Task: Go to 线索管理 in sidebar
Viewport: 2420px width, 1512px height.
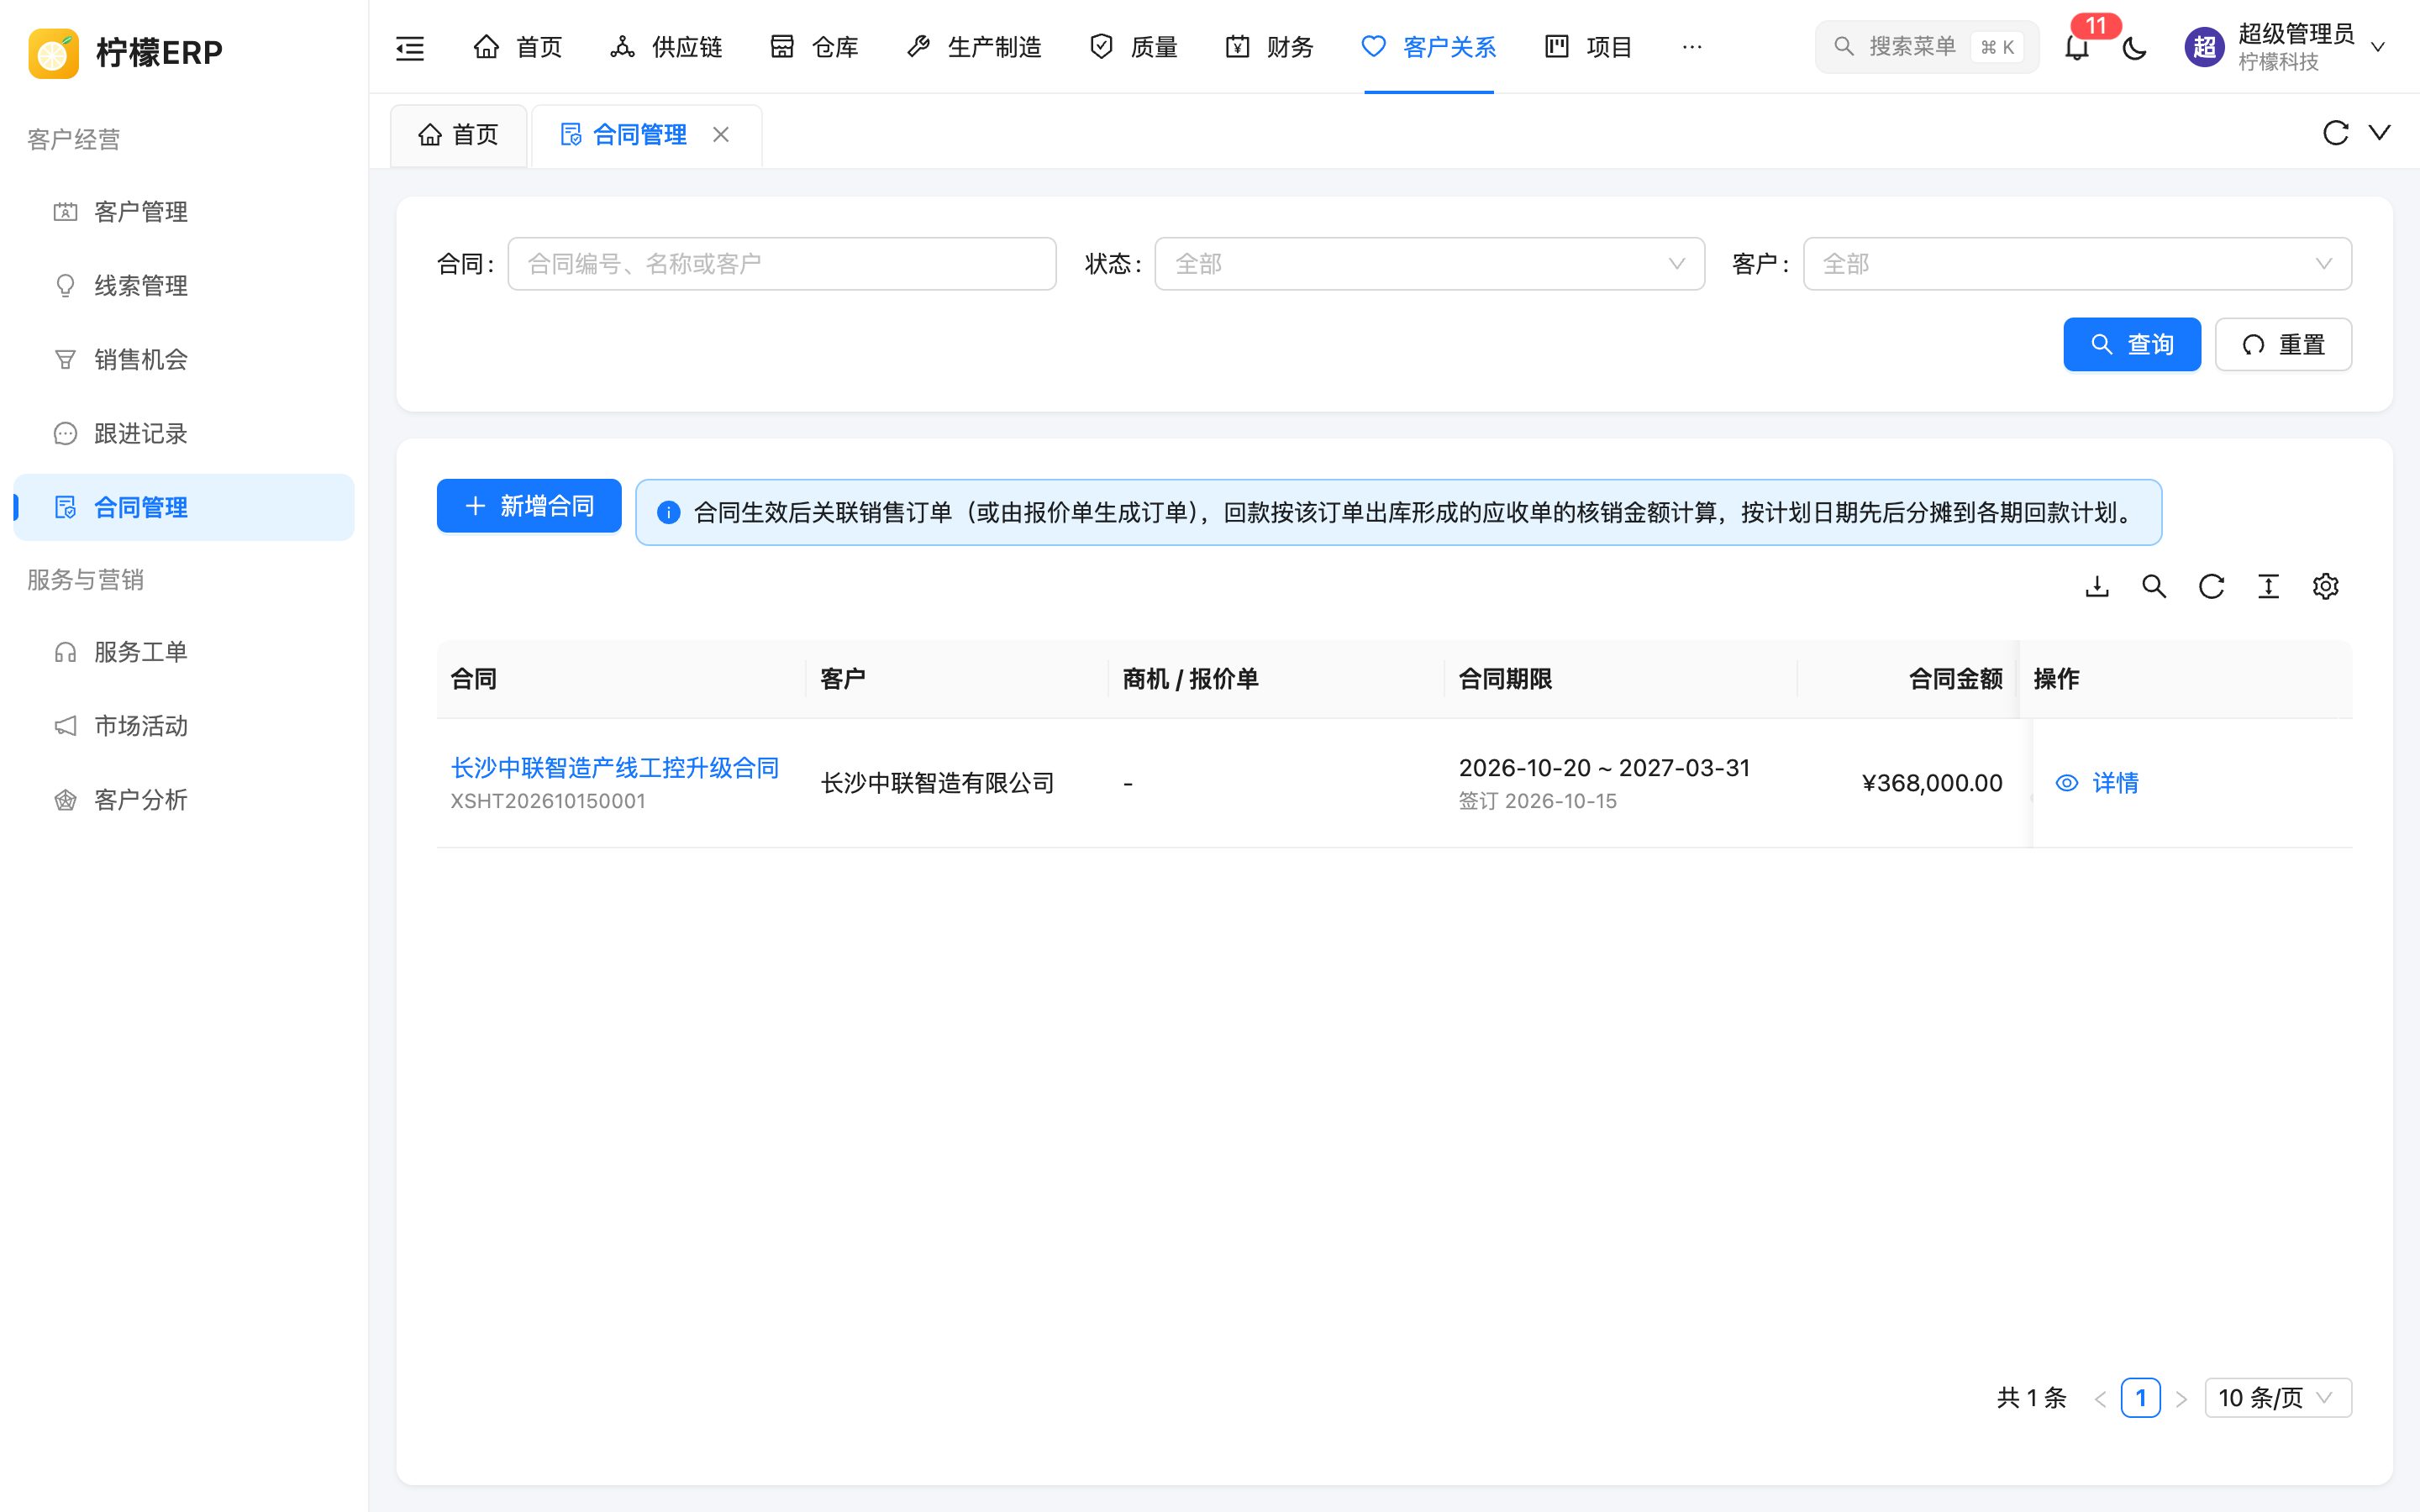Action: pos(184,286)
